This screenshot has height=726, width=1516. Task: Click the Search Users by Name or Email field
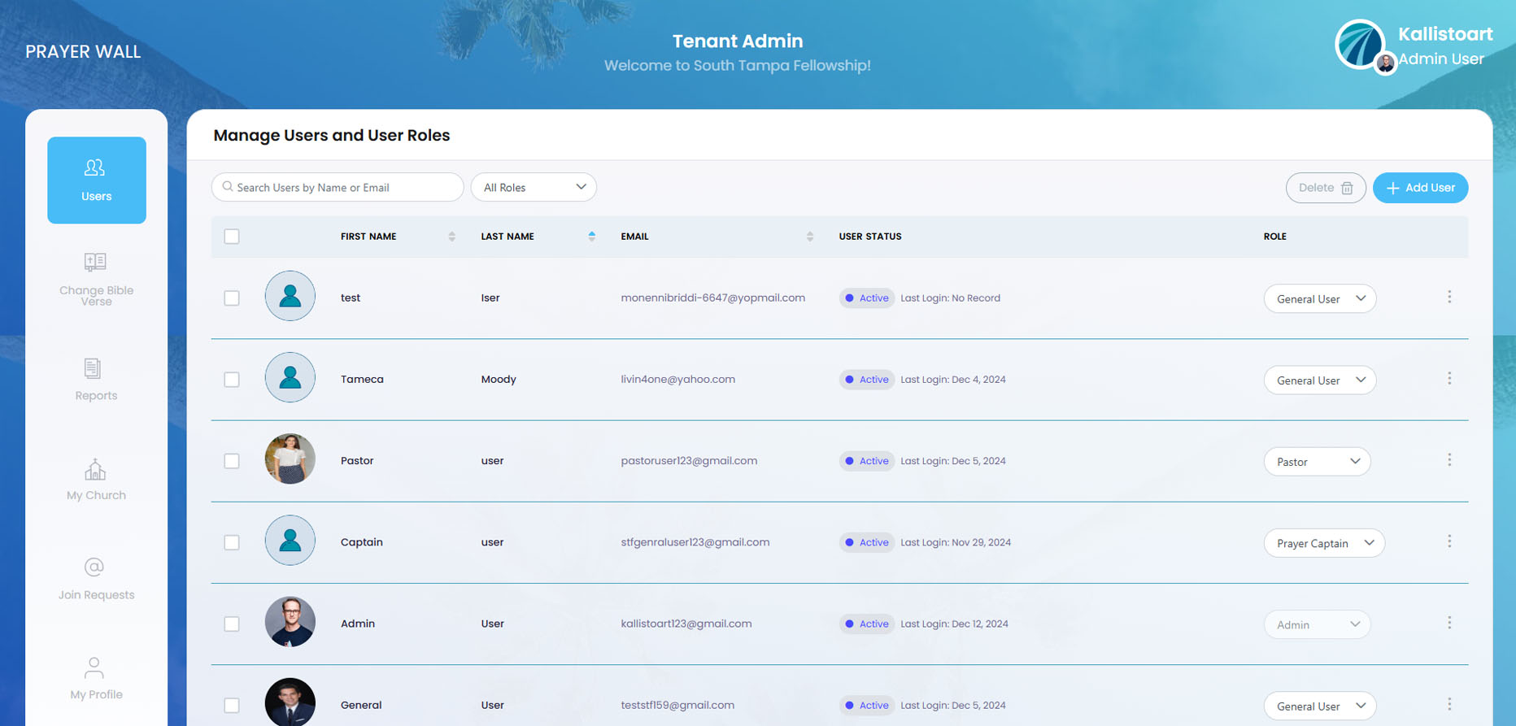click(338, 188)
